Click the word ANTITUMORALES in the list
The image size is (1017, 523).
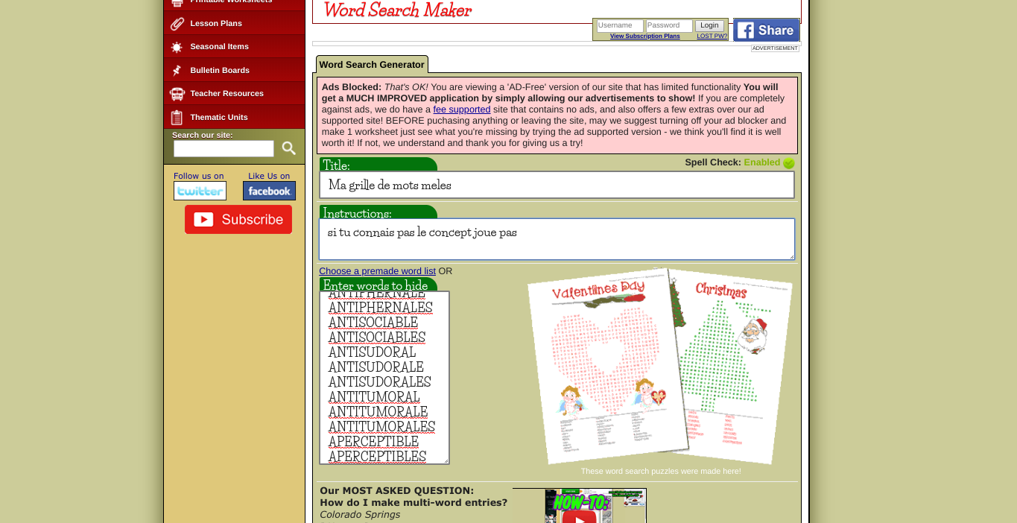381,427
